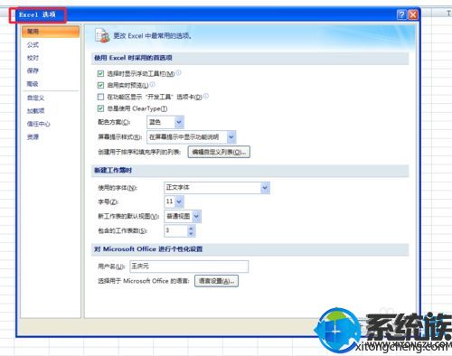Toggle 总是使用 ClearType checkbox

pyautogui.click(x=100, y=108)
